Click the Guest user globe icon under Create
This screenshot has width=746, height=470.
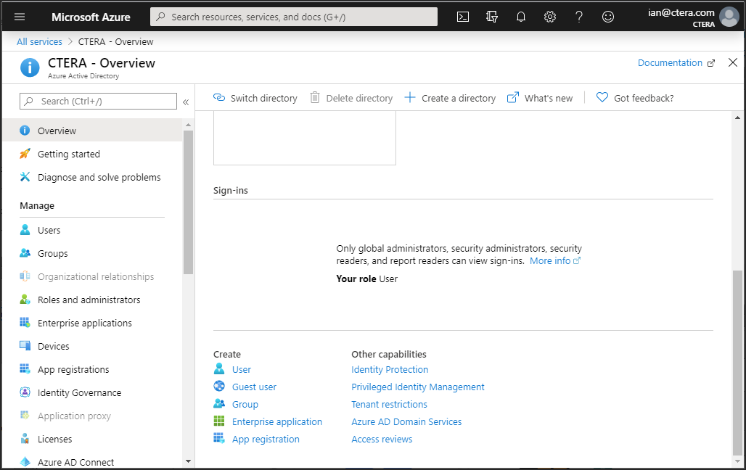[x=219, y=387]
